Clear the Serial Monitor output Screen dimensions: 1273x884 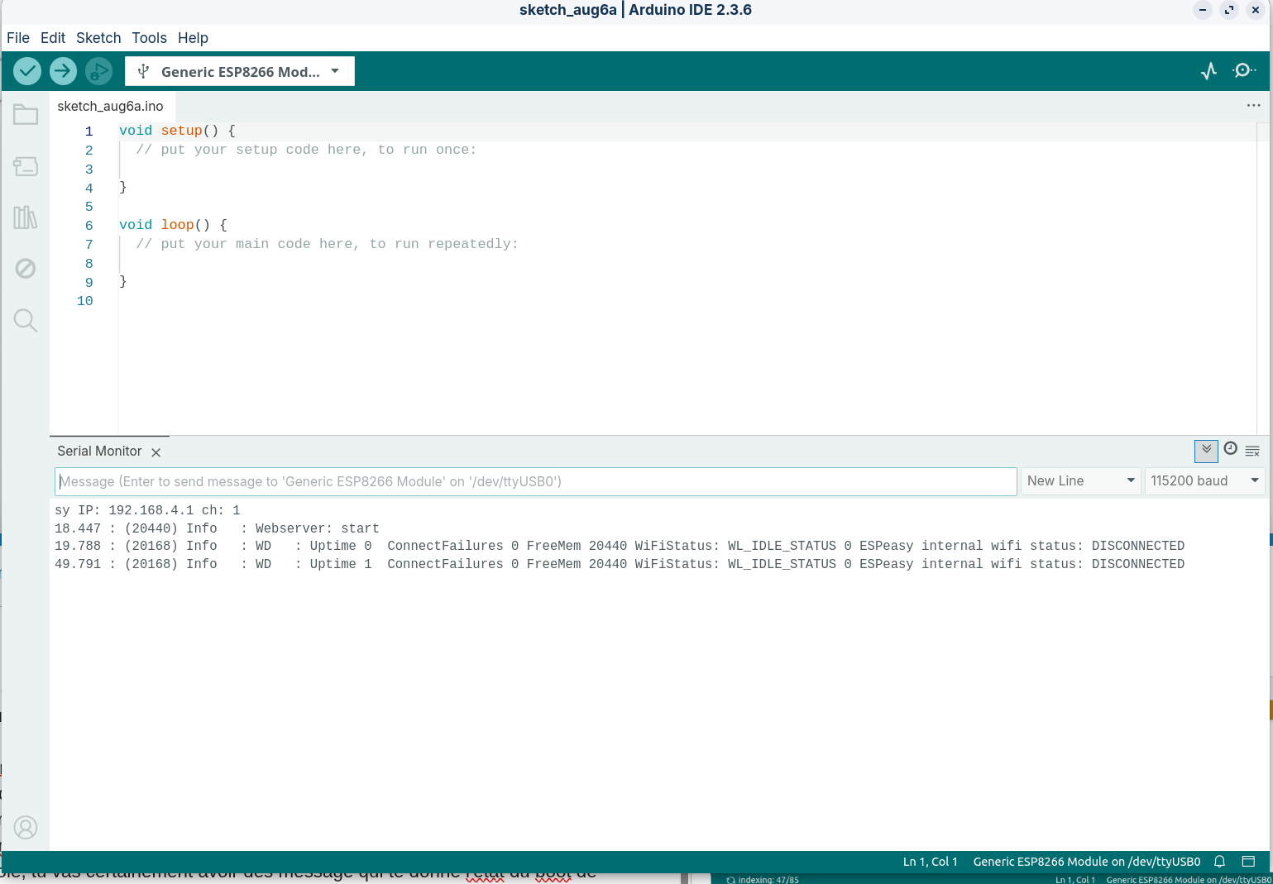click(1252, 451)
